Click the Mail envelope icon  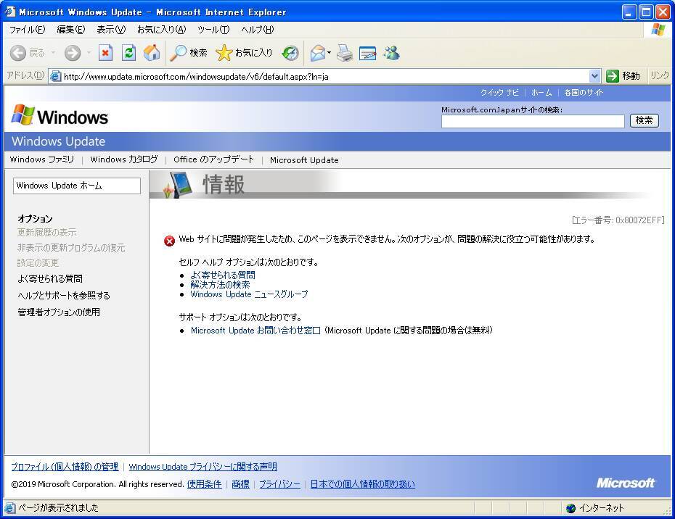coord(318,53)
